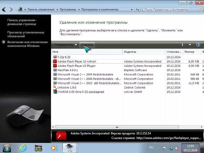Click the Adobe Flash Player 10 ActiveX icon
The image size is (204, 153).
55,61
